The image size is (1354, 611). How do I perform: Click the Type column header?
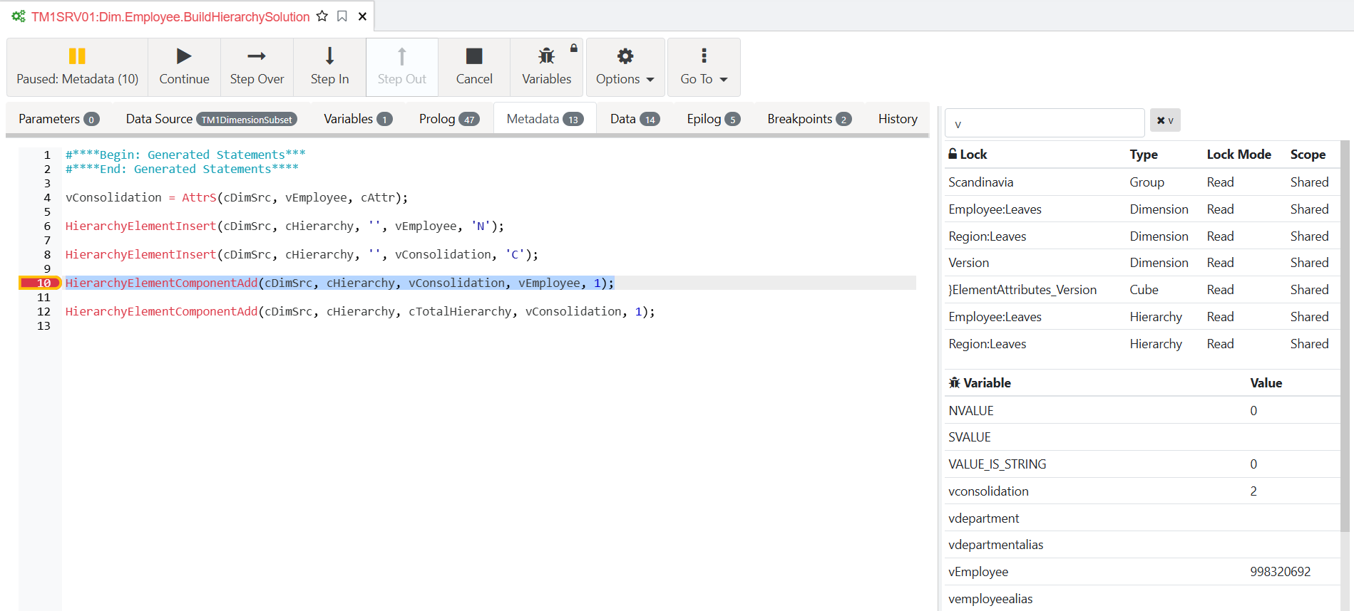[x=1144, y=154]
